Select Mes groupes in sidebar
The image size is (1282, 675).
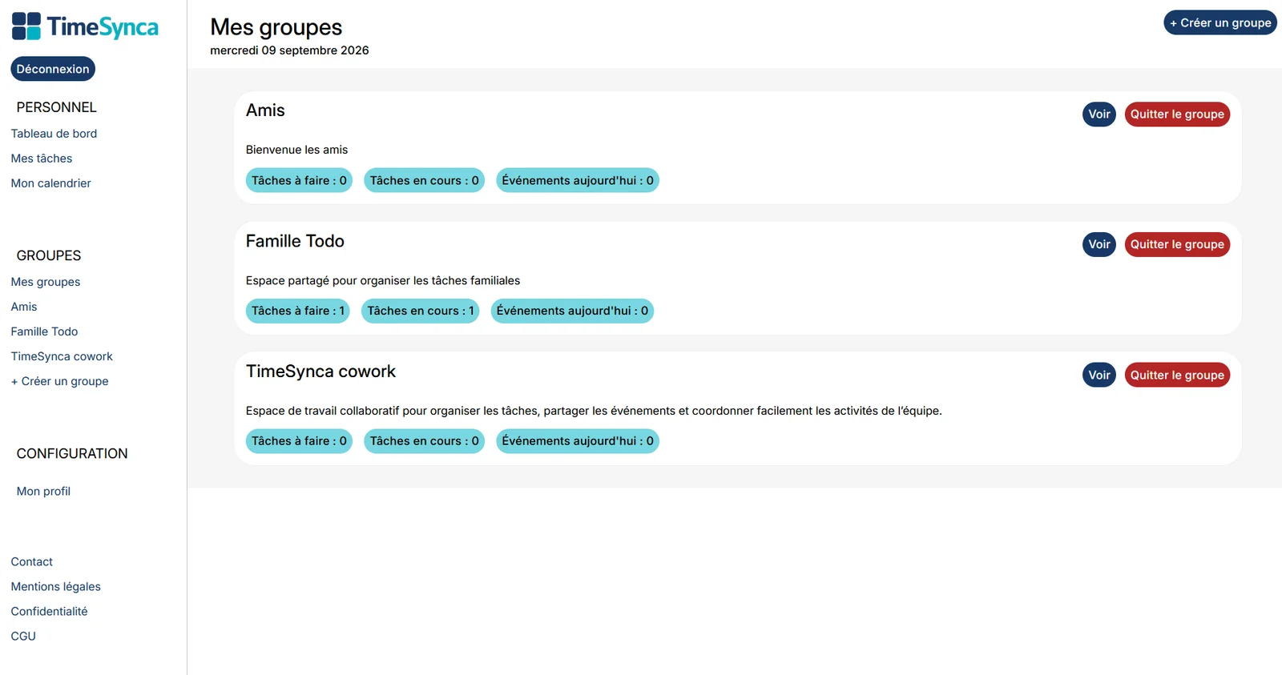point(46,282)
